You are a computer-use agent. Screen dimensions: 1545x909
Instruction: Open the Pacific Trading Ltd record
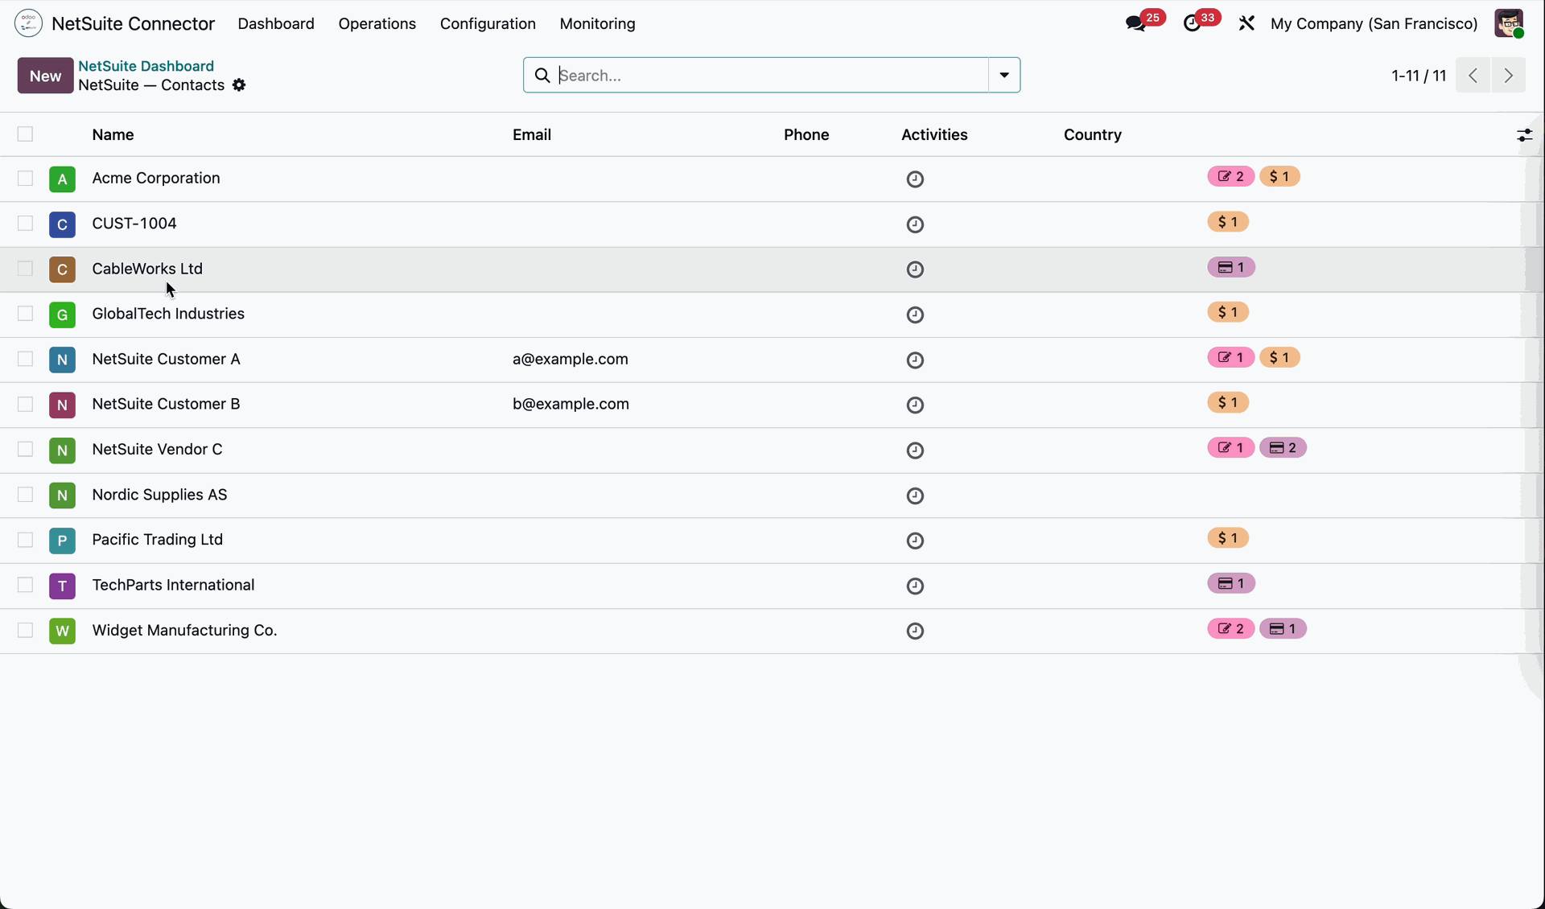[158, 540]
